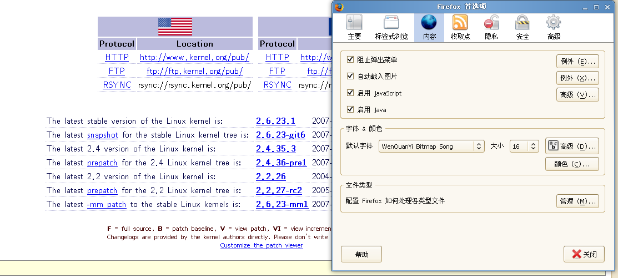618x278 pixels.
Task: Click 高级 (V) JavaScript advanced button
Action: pyautogui.click(x=577, y=94)
